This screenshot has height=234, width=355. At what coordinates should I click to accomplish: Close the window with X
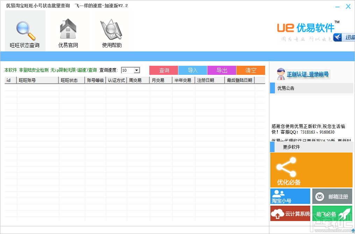[348, 7]
